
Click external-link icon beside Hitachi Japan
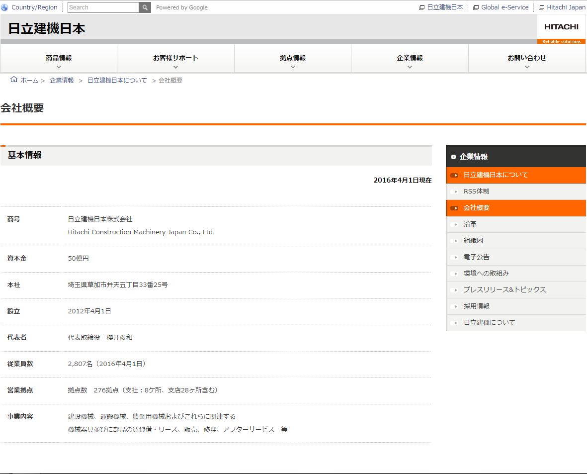541,7
